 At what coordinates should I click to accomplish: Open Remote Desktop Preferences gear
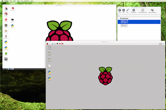[134, 10]
